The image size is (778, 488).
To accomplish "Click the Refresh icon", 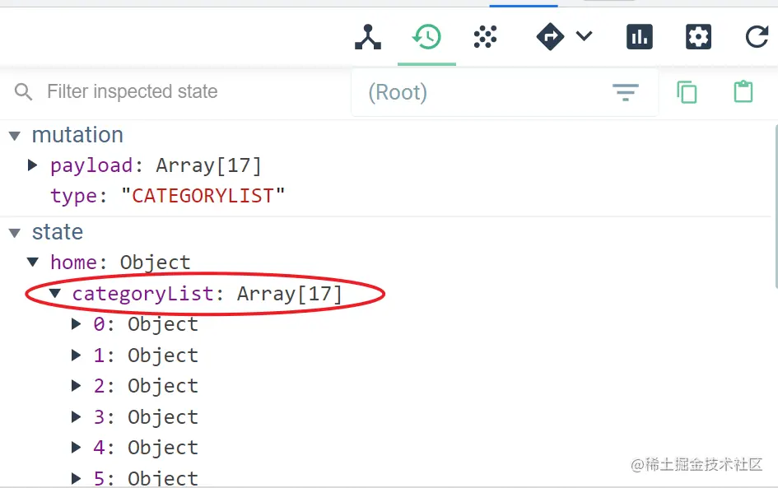I will click(756, 37).
